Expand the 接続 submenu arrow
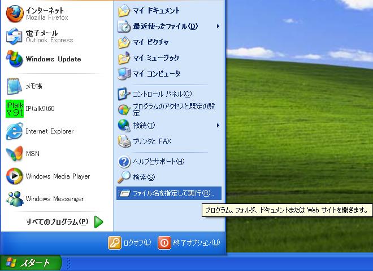Viewport: 373px width, 271px height. [218, 126]
